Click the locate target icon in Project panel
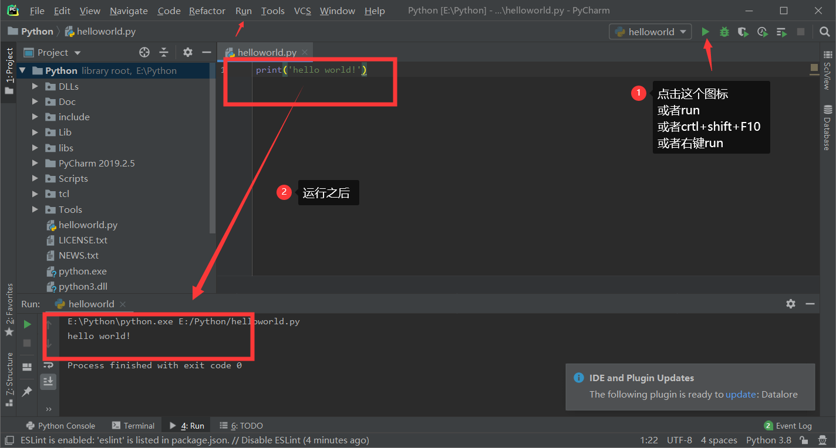836x448 pixels. 144,52
